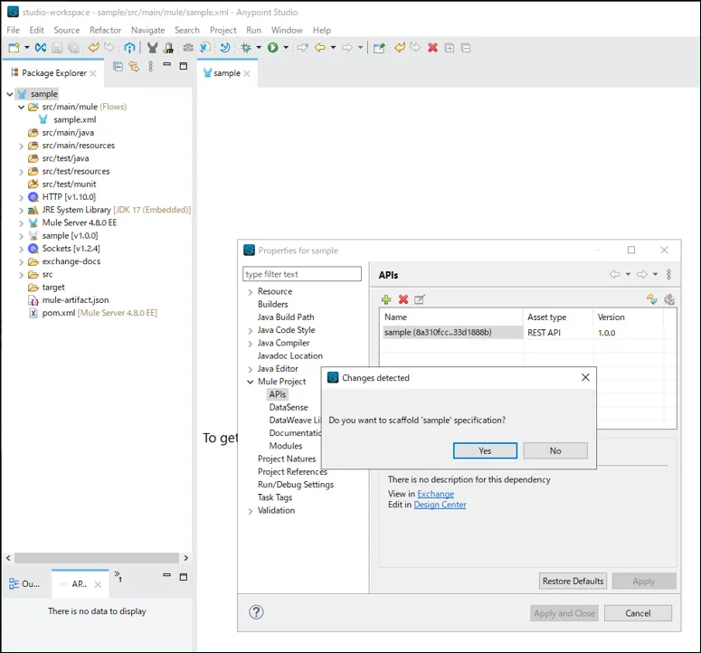701x653 pixels.
Task: Maximize the Package Explorer panel
Action: pos(184,66)
